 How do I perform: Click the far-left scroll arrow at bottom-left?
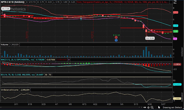coord(1,107)
